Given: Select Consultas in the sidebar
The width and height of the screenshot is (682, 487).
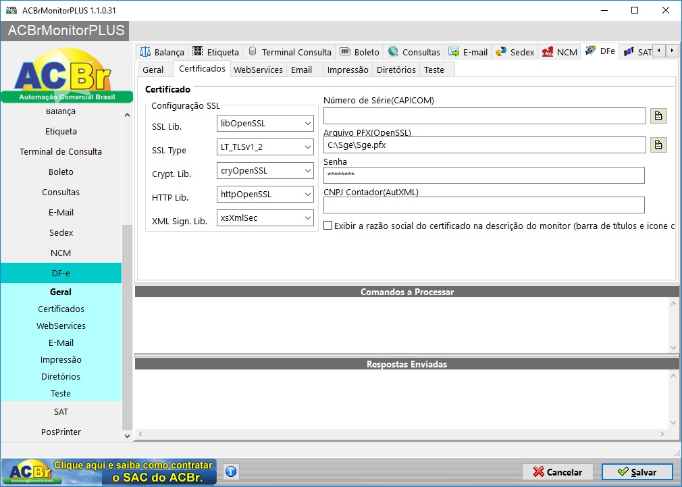Looking at the screenshot, I should point(61,192).
